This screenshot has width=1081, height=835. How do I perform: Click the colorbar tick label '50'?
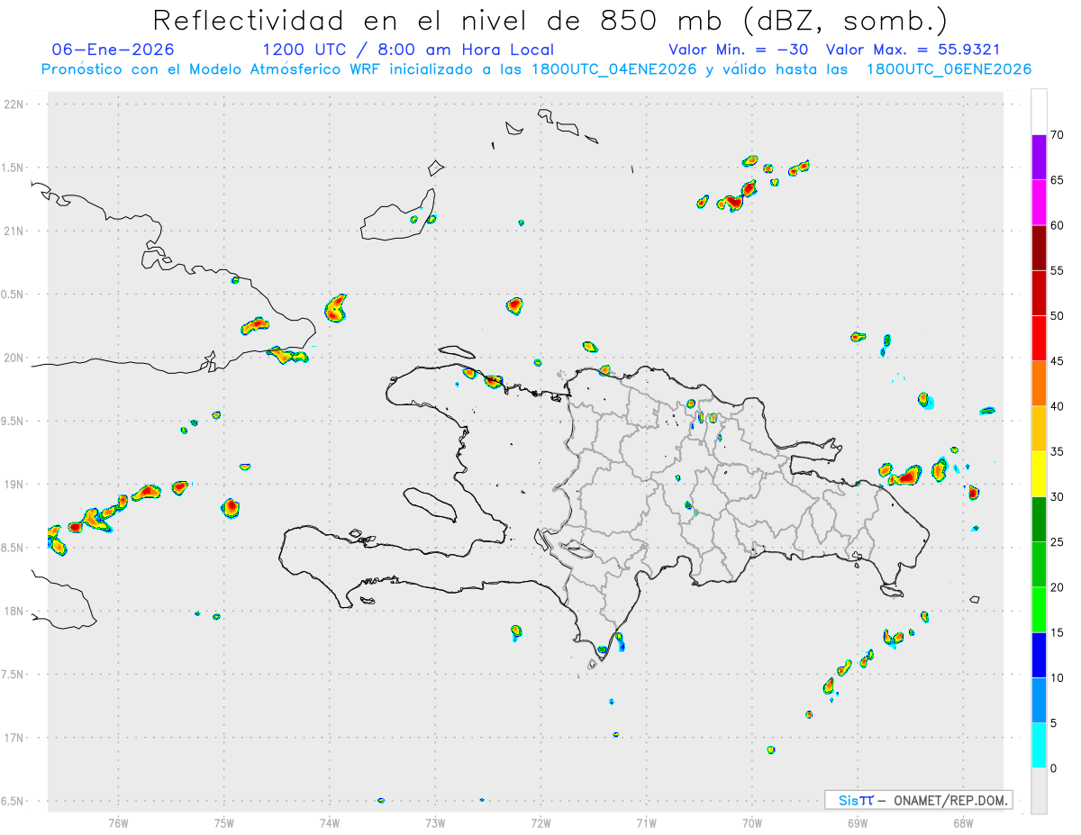[1057, 316]
